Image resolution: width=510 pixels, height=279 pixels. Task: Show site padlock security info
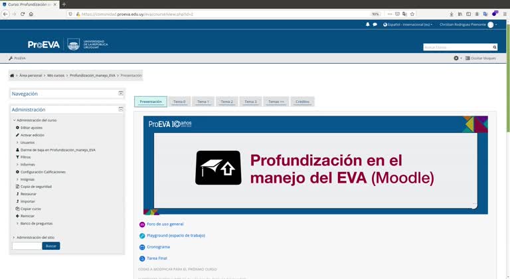pos(78,14)
